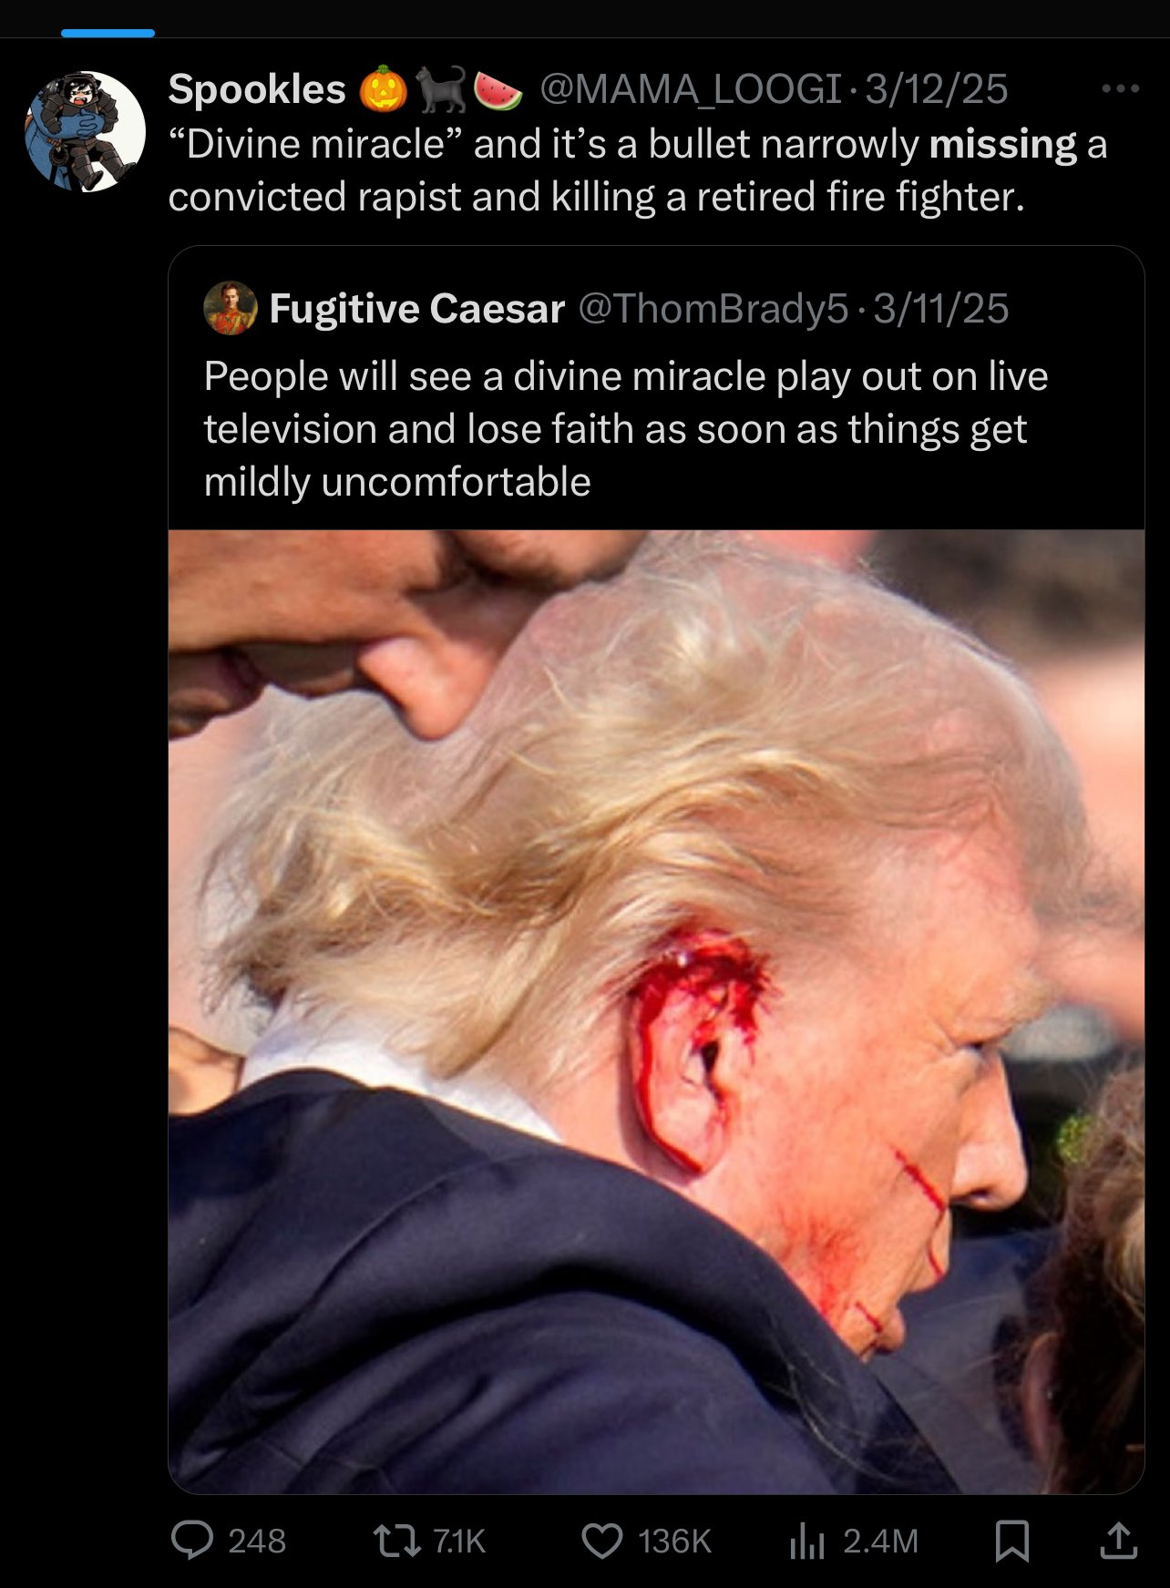
Task: Open the reply comment icon
Action: click(192, 1541)
